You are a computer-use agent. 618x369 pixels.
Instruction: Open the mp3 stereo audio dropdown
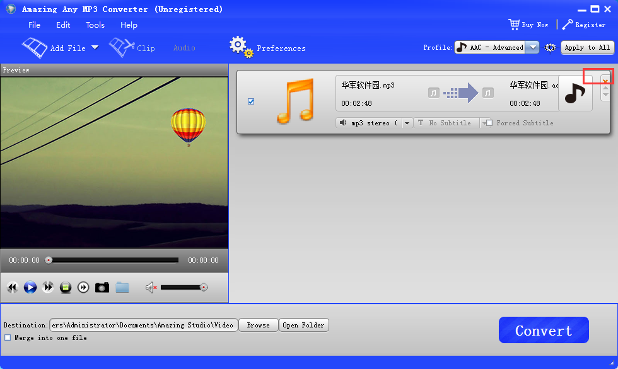pos(407,122)
